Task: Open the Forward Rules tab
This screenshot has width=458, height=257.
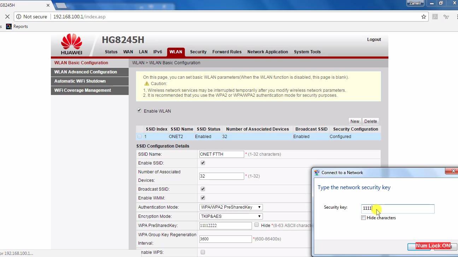Action: click(x=227, y=52)
